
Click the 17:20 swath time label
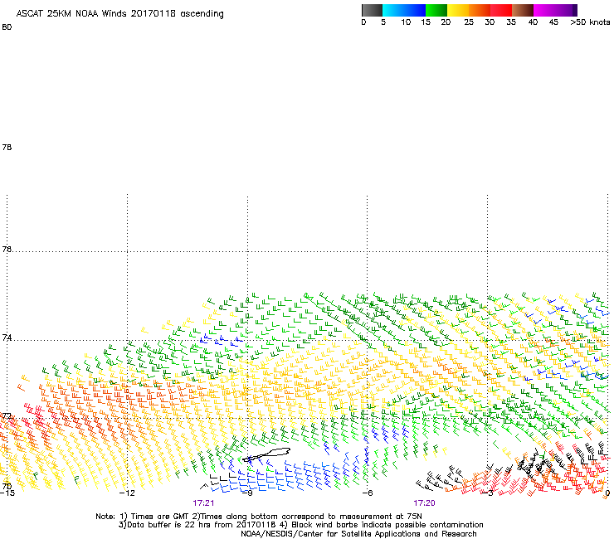(x=425, y=503)
